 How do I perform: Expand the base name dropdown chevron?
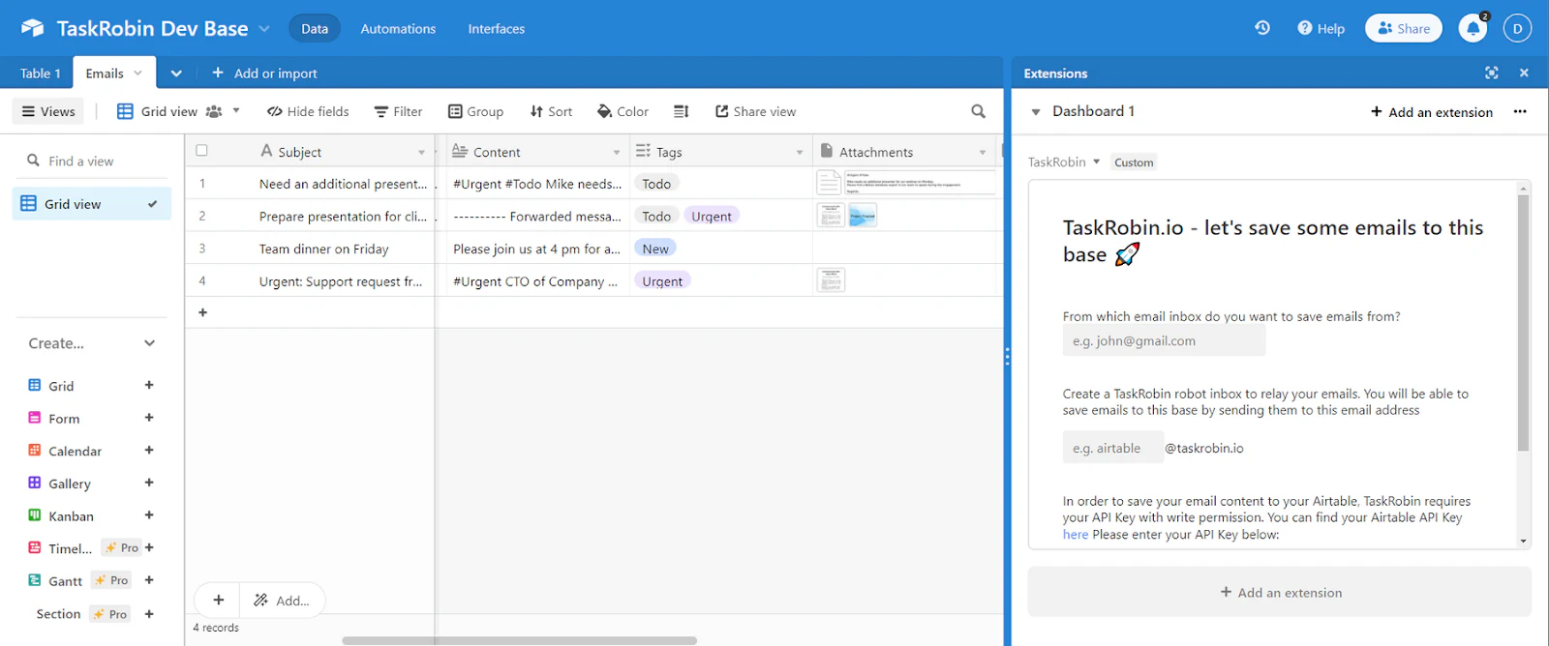(x=264, y=28)
